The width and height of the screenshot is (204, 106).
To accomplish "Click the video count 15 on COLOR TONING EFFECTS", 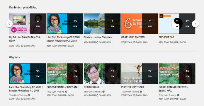I will (x=187, y=71).
